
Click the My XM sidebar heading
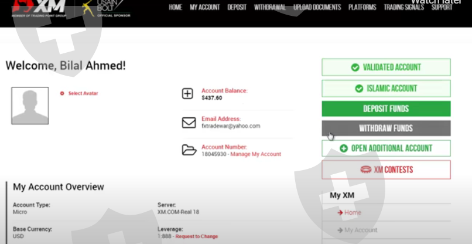point(342,195)
